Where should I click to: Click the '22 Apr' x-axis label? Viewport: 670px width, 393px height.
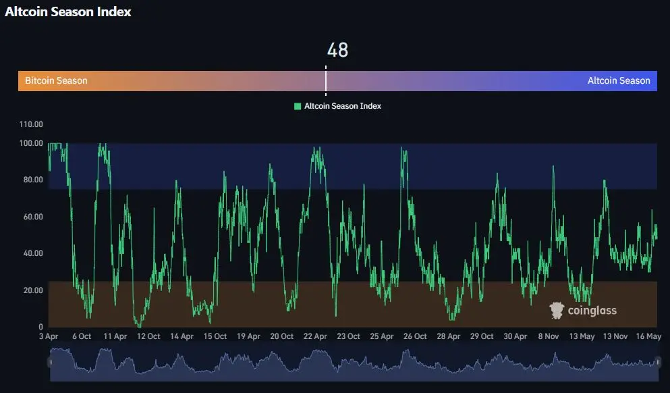tap(315, 336)
